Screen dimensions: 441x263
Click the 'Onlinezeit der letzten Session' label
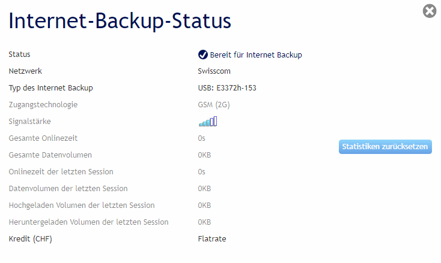(61, 172)
